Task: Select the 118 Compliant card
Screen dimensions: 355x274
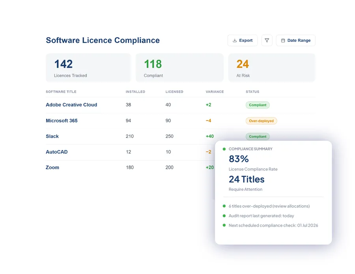Action: click(x=179, y=67)
